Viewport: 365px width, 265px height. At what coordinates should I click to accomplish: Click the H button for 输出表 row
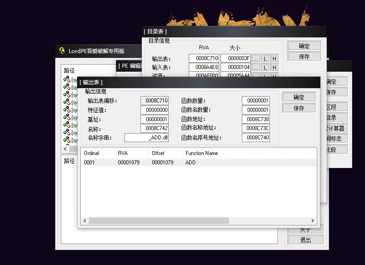click(x=274, y=58)
